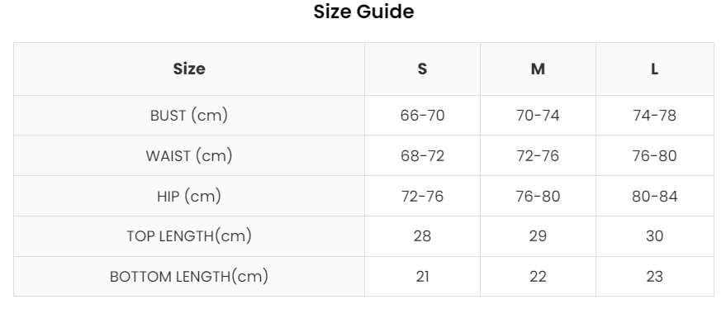726x309 pixels.
Task: Select the Size column header
Action: 189,69
